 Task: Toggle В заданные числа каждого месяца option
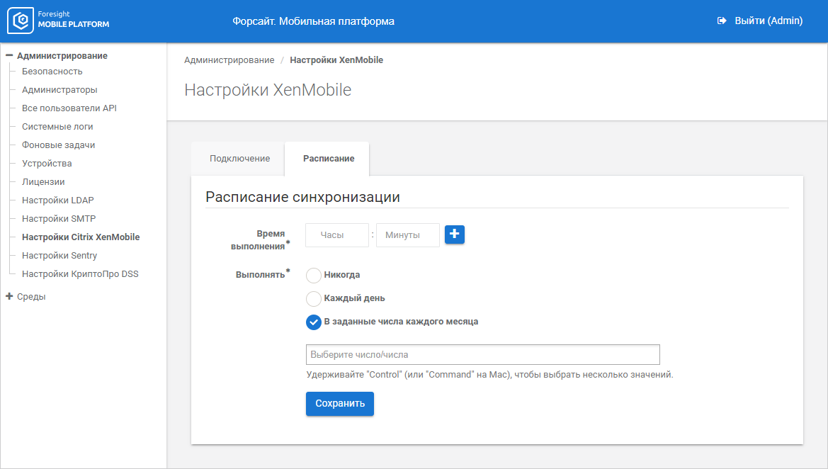point(314,322)
